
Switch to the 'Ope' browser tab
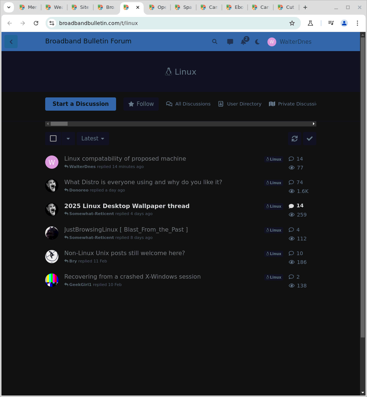[158, 7]
